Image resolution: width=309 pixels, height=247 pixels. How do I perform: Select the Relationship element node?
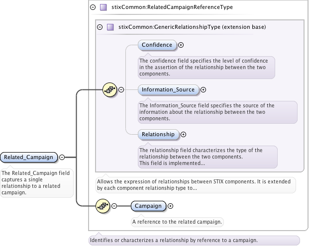click(x=158, y=134)
